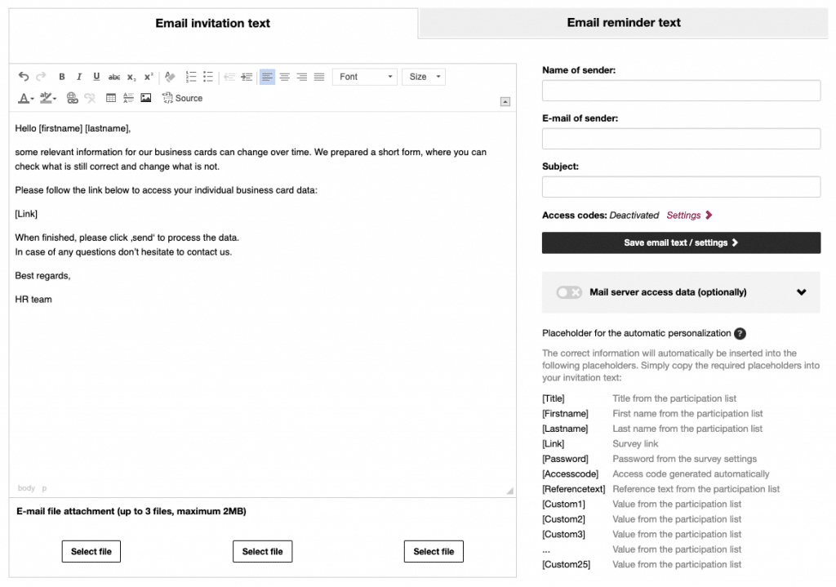The image size is (836, 587).
Task: Insert a table
Action: (111, 98)
